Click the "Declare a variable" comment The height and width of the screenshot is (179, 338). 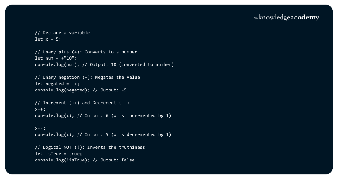click(x=62, y=33)
